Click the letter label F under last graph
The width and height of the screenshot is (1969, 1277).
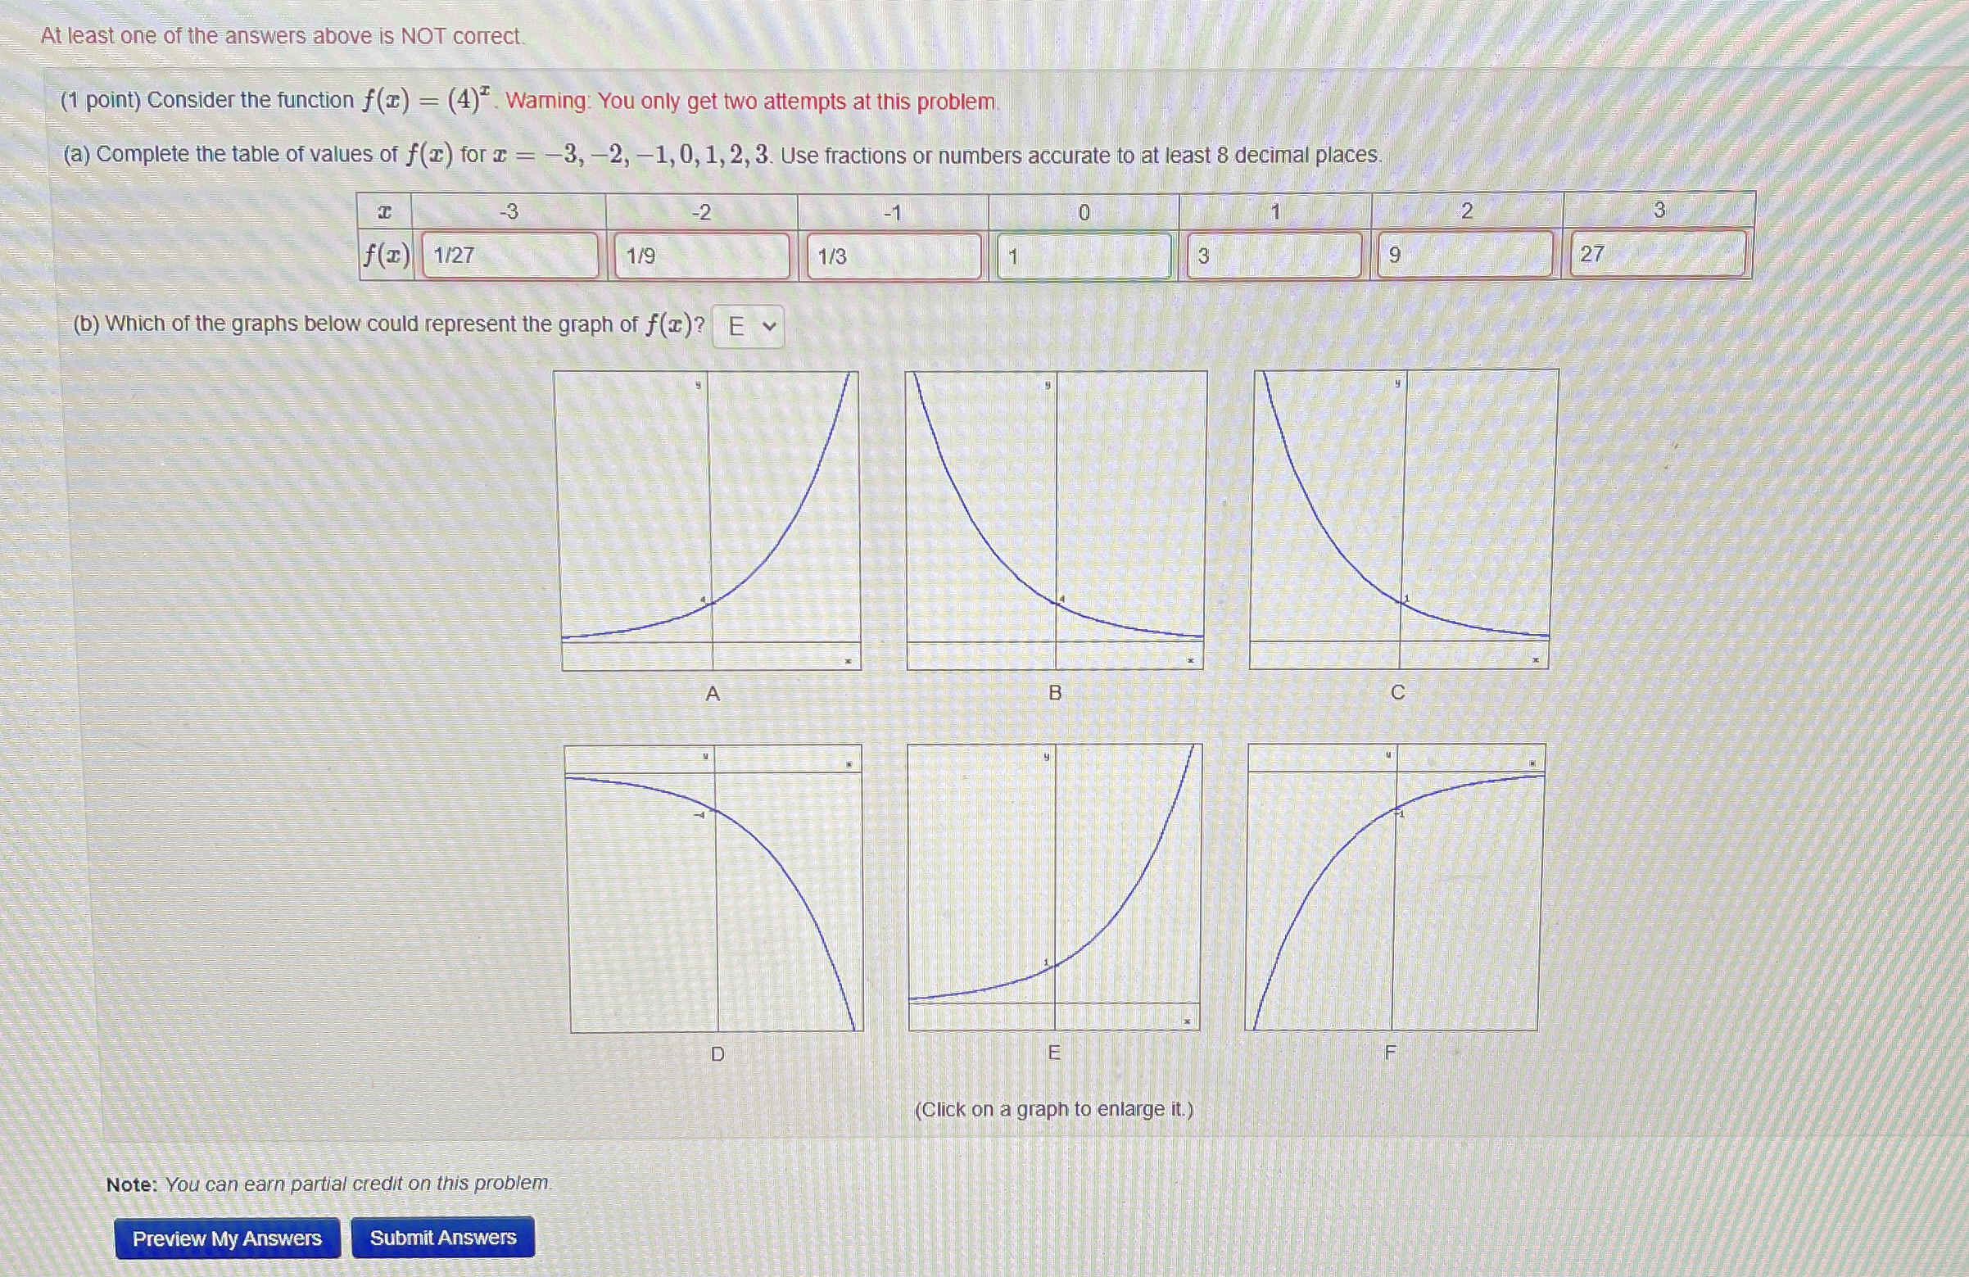[1390, 1053]
